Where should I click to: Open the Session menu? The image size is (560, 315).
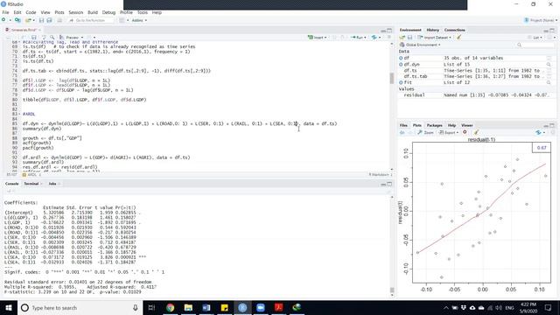(76, 12)
